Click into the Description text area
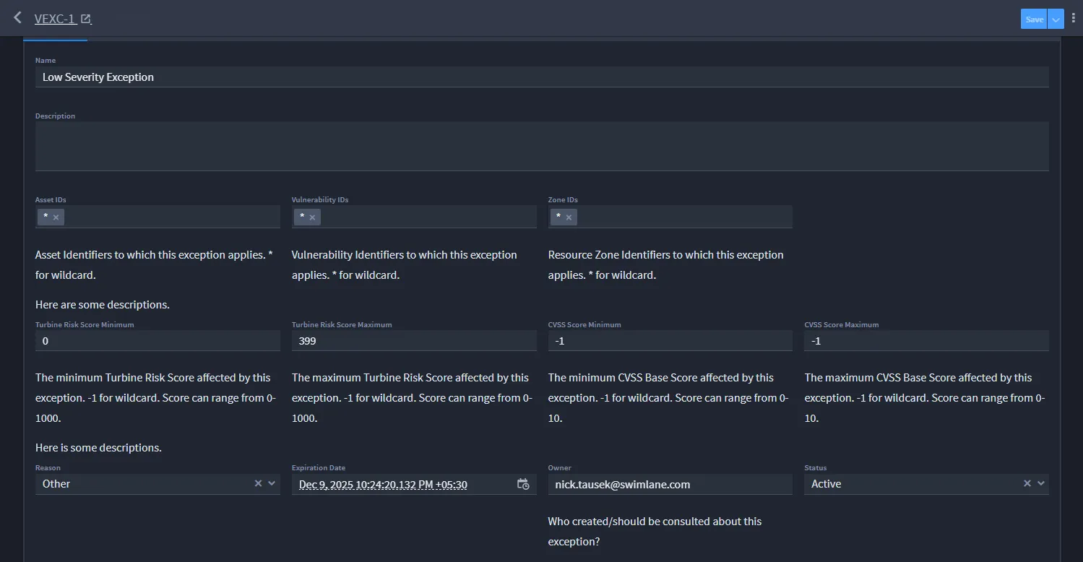 (x=542, y=147)
